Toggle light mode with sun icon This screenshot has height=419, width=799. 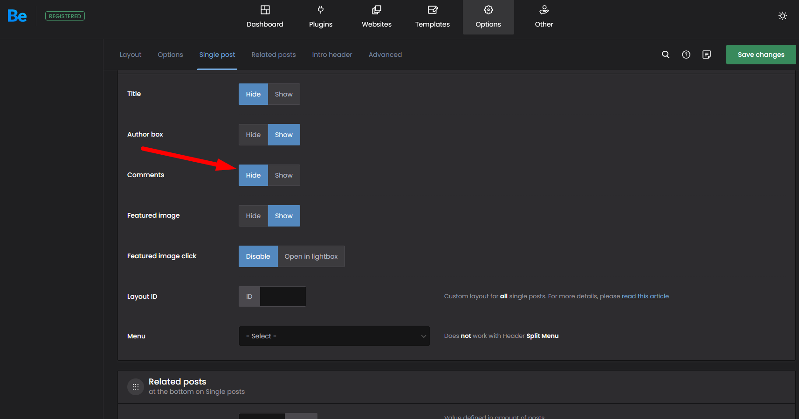[x=783, y=16]
